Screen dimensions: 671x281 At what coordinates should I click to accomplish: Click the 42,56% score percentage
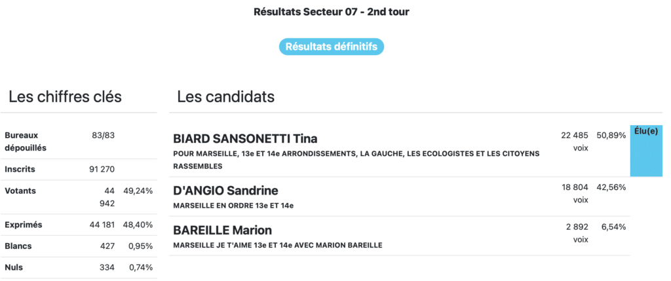click(611, 187)
